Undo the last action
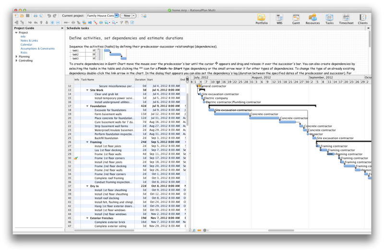This screenshot has width=384, height=252. (x=49, y=16)
